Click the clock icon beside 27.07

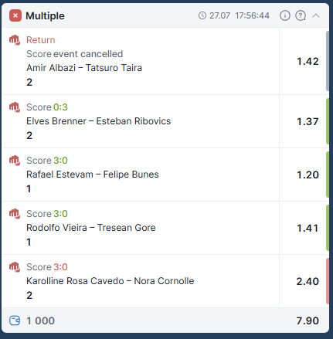pos(202,15)
